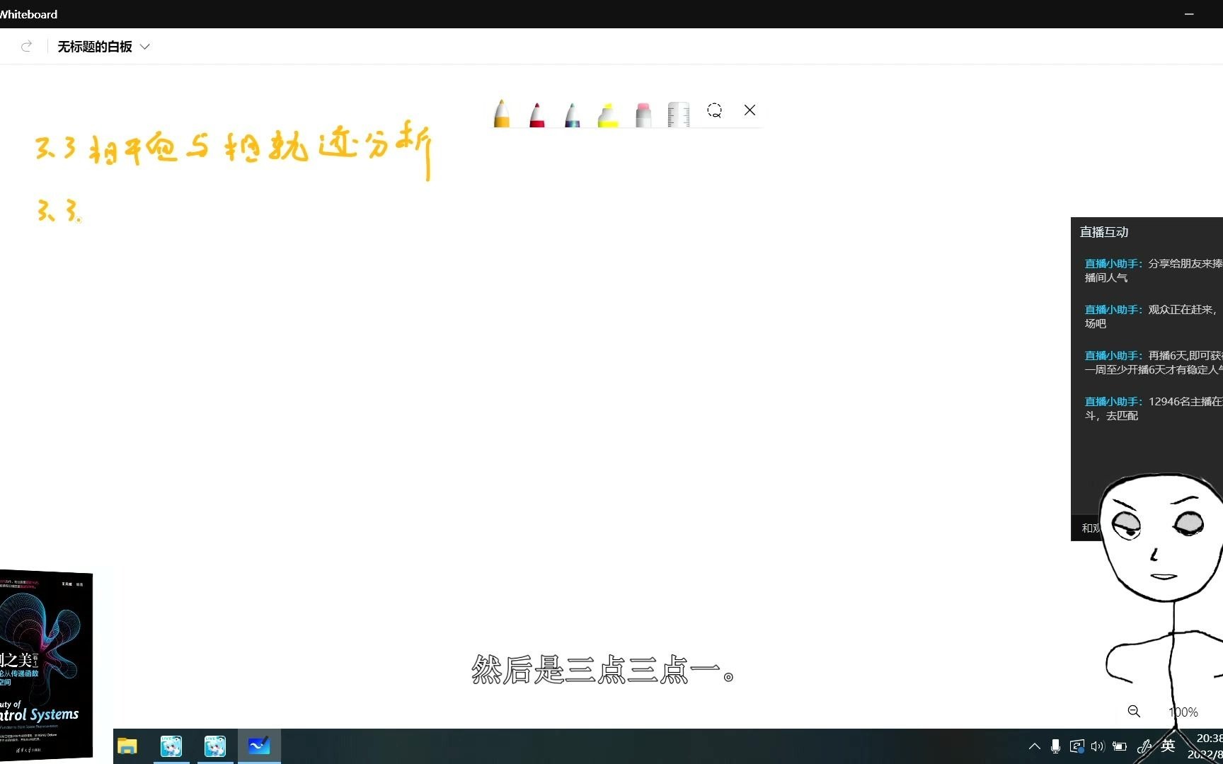
Task: Click the 直播互动 panel header
Action: [x=1104, y=232]
